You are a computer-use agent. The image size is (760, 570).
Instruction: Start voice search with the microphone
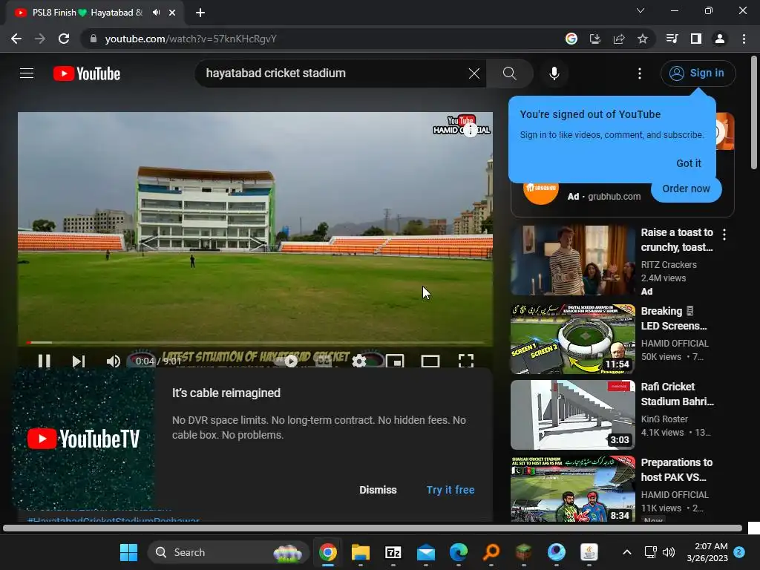click(554, 73)
